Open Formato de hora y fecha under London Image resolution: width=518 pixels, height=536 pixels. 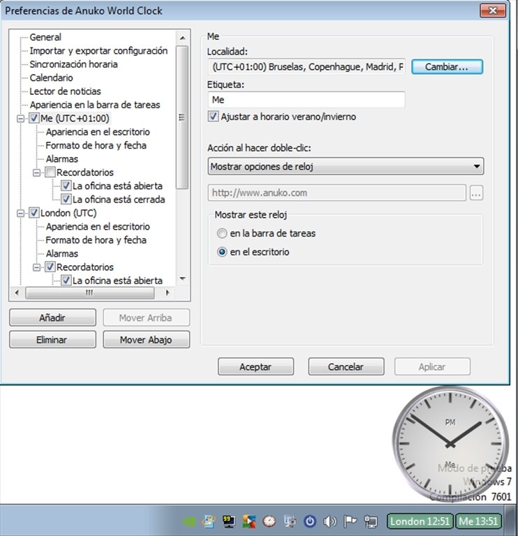coord(96,240)
